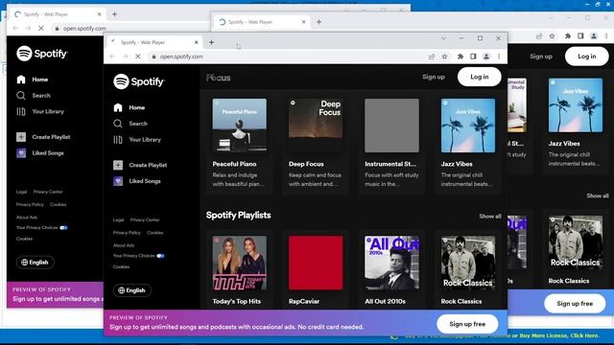Click Sign up free in the right background window

[x=575, y=304]
